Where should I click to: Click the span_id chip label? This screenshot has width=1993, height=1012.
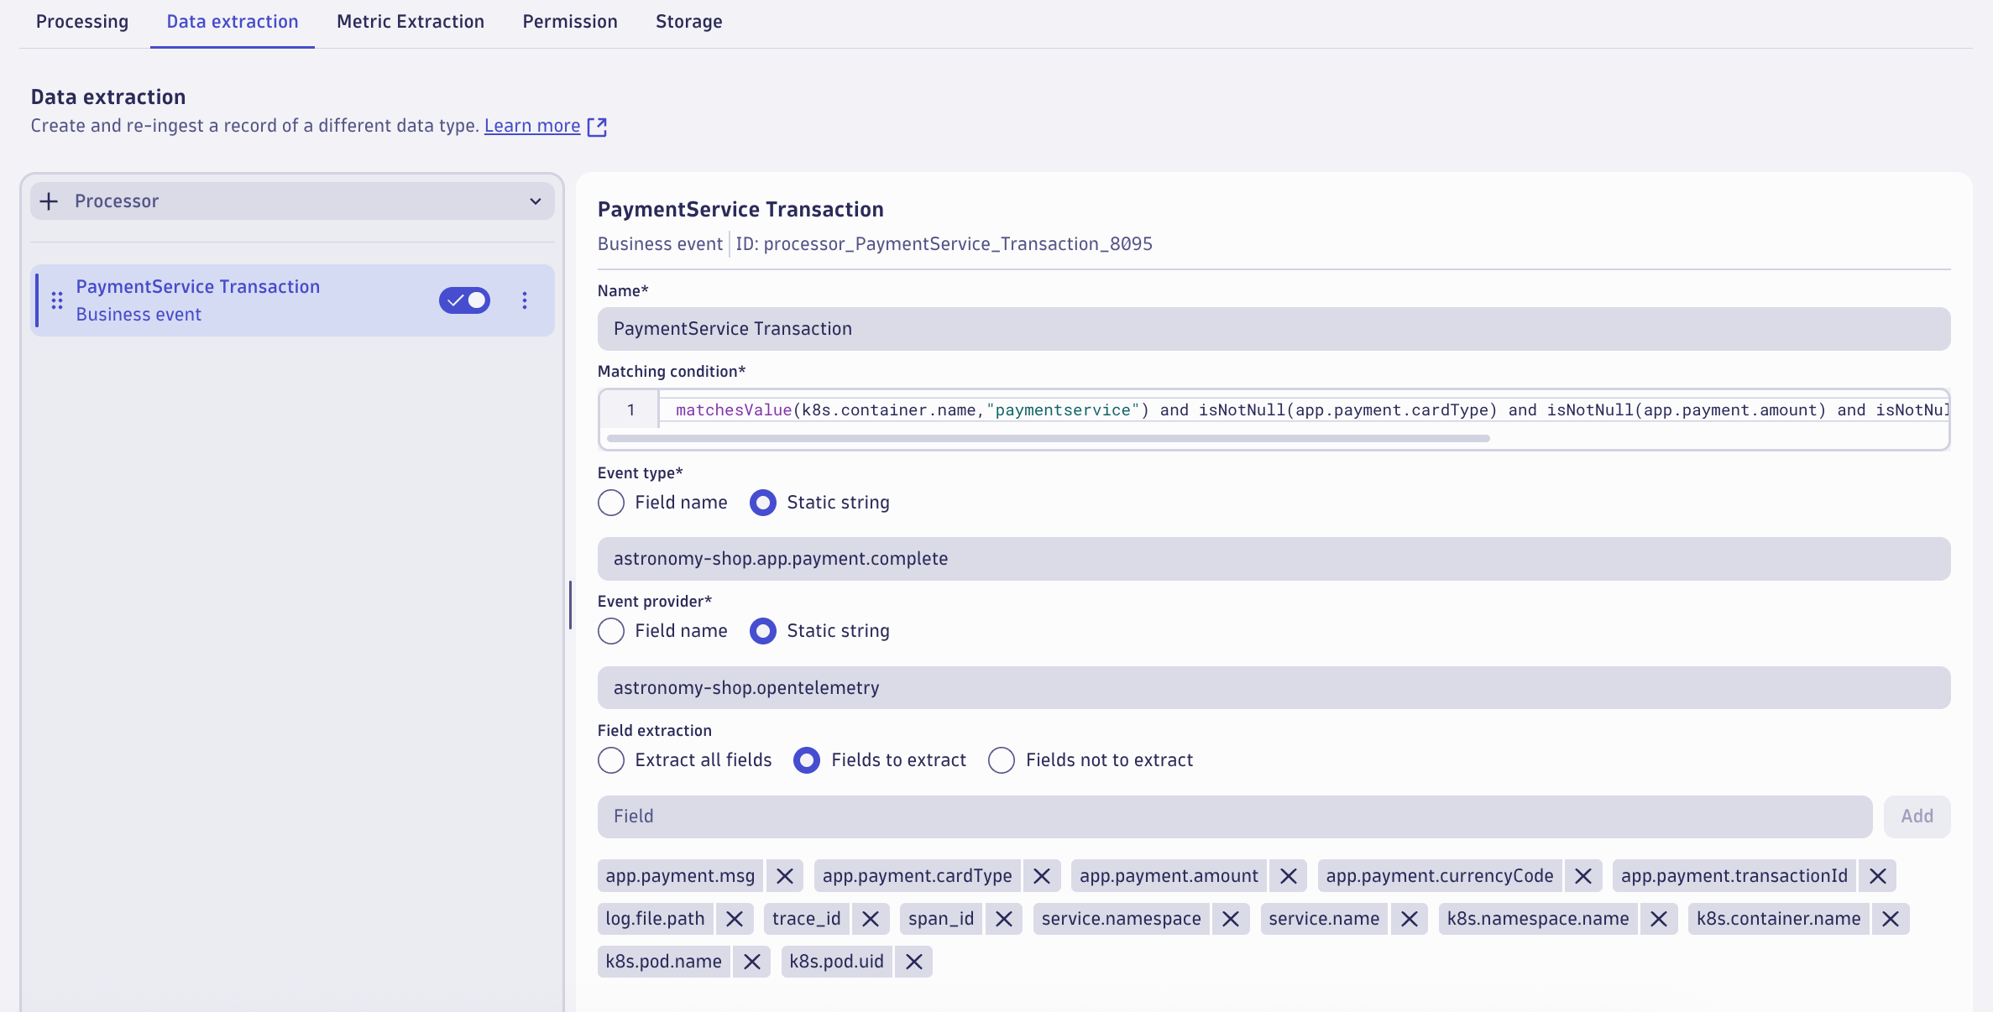941,919
